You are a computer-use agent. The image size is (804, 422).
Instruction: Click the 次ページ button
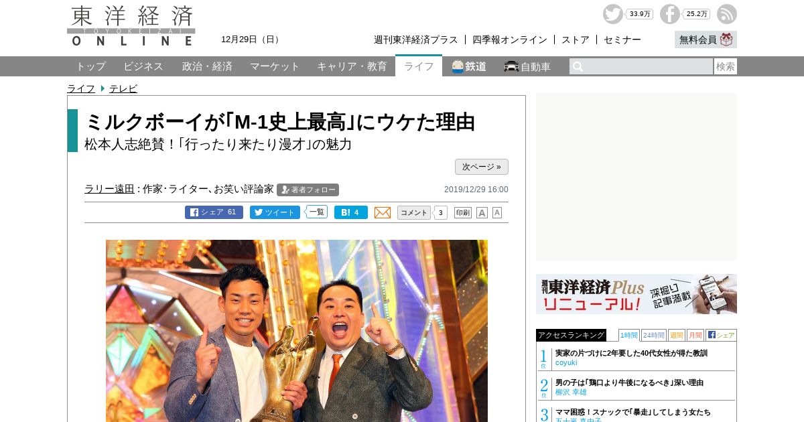click(482, 167)
